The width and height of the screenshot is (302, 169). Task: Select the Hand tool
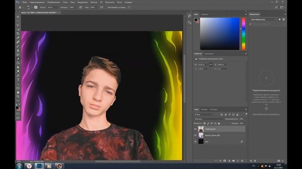pyautogui.click(x=18, y=92)
